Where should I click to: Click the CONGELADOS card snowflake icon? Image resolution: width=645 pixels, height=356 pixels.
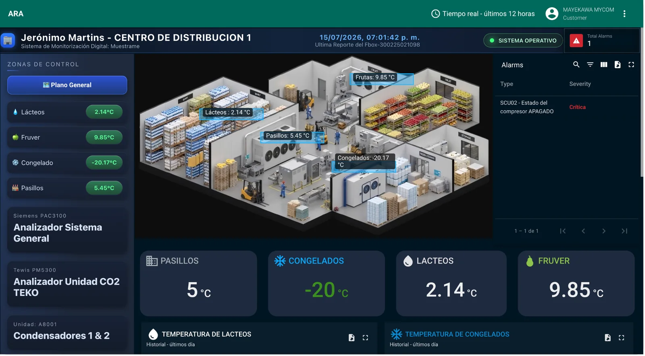280,261
